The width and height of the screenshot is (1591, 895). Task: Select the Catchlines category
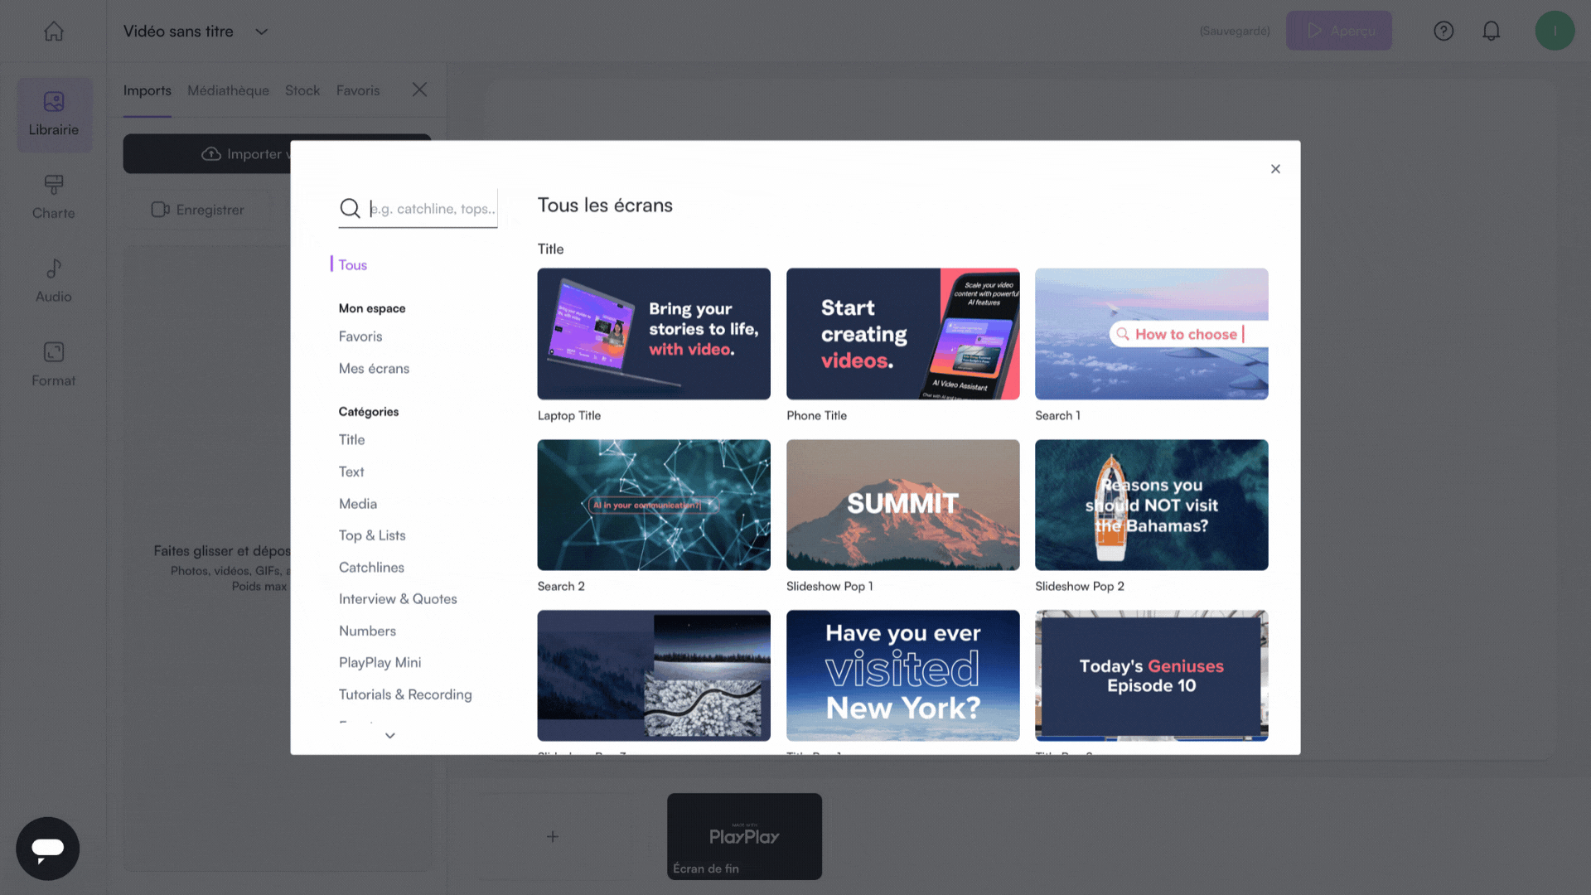(371, 568)
